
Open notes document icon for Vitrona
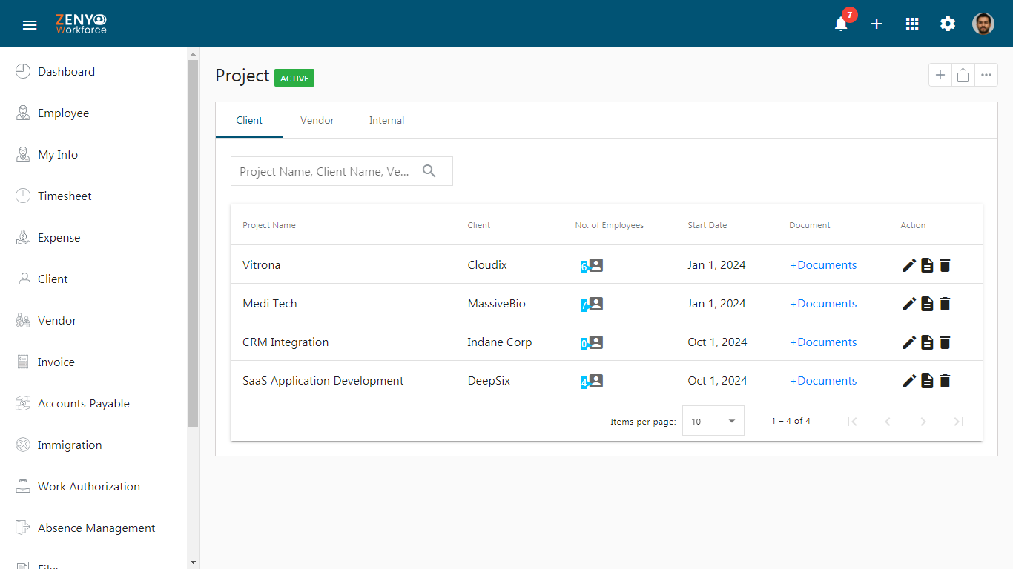(x=927, y=265)
